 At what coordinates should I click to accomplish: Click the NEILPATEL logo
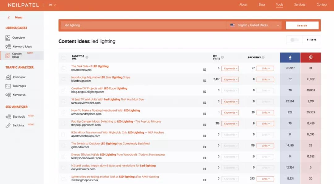coord(24,5)
